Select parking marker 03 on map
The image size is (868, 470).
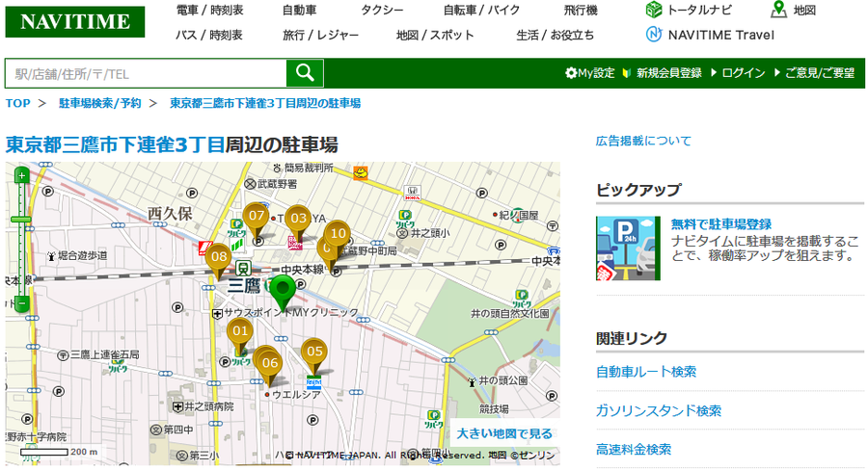pyautogui.click(x=299, y=220)
